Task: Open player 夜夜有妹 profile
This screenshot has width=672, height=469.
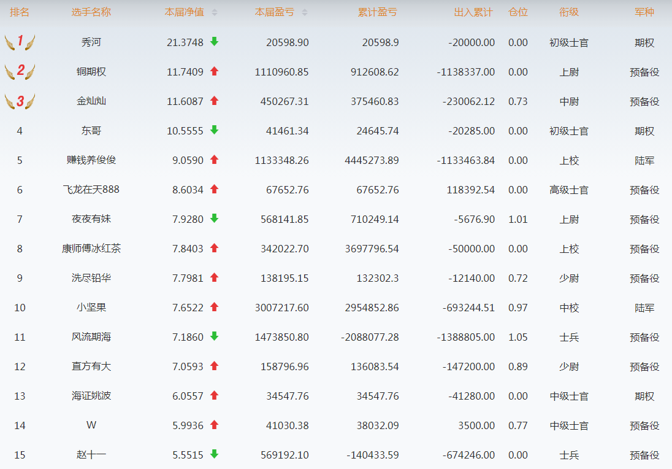Action: (91, 219)
